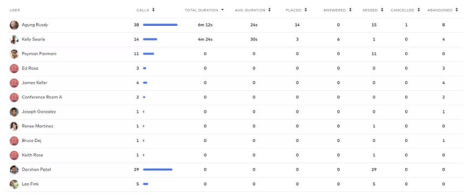
Task: Select the user name Renee Martinez
Action: [x=38, y=126]
